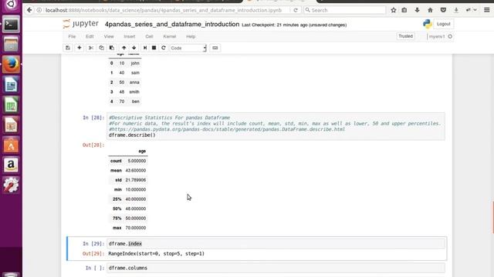The height and width of the screenshot is (277, 494).
Task: Click the Python kernel logo
Action: coord(427,24)
